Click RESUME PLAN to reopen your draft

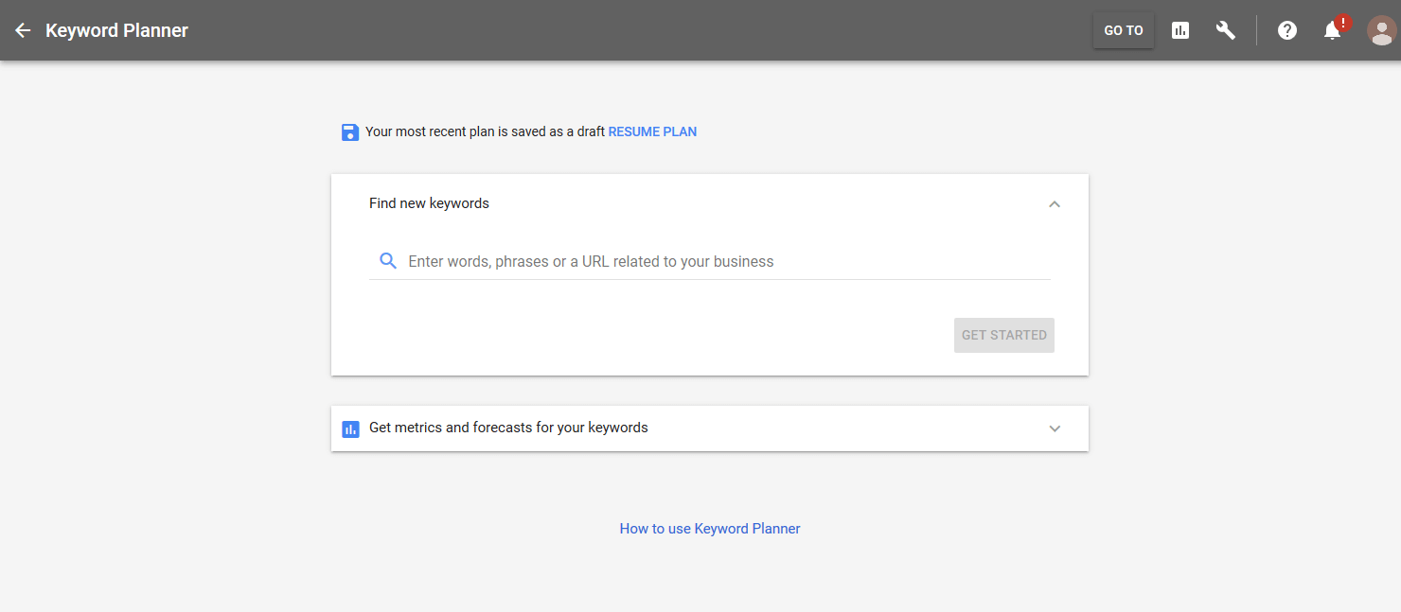click(x=652, y=131)
